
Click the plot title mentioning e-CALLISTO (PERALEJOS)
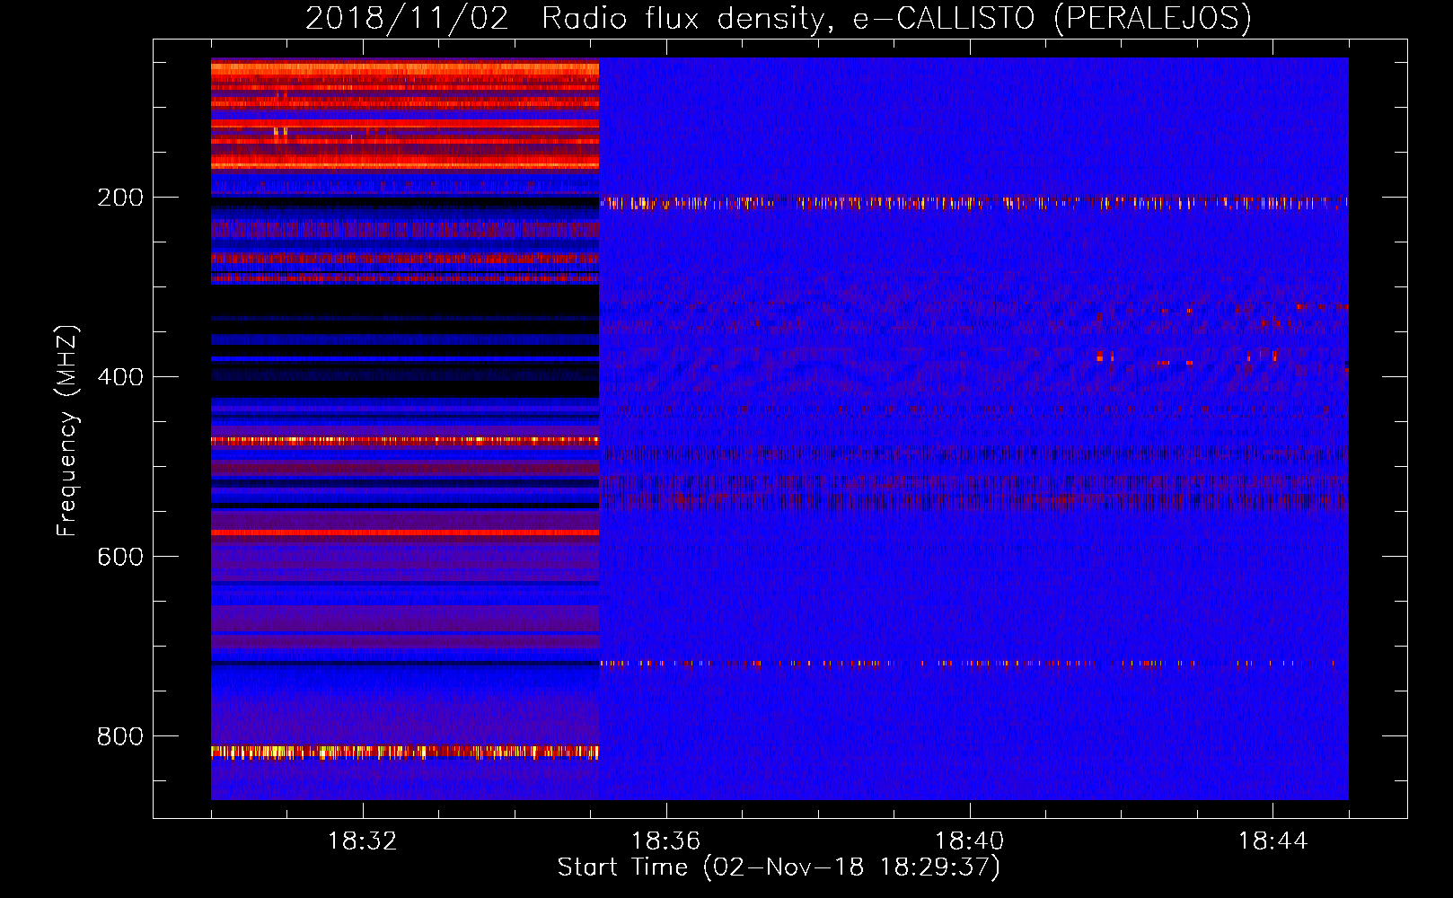pyautogui.click(x=779, y=18)
